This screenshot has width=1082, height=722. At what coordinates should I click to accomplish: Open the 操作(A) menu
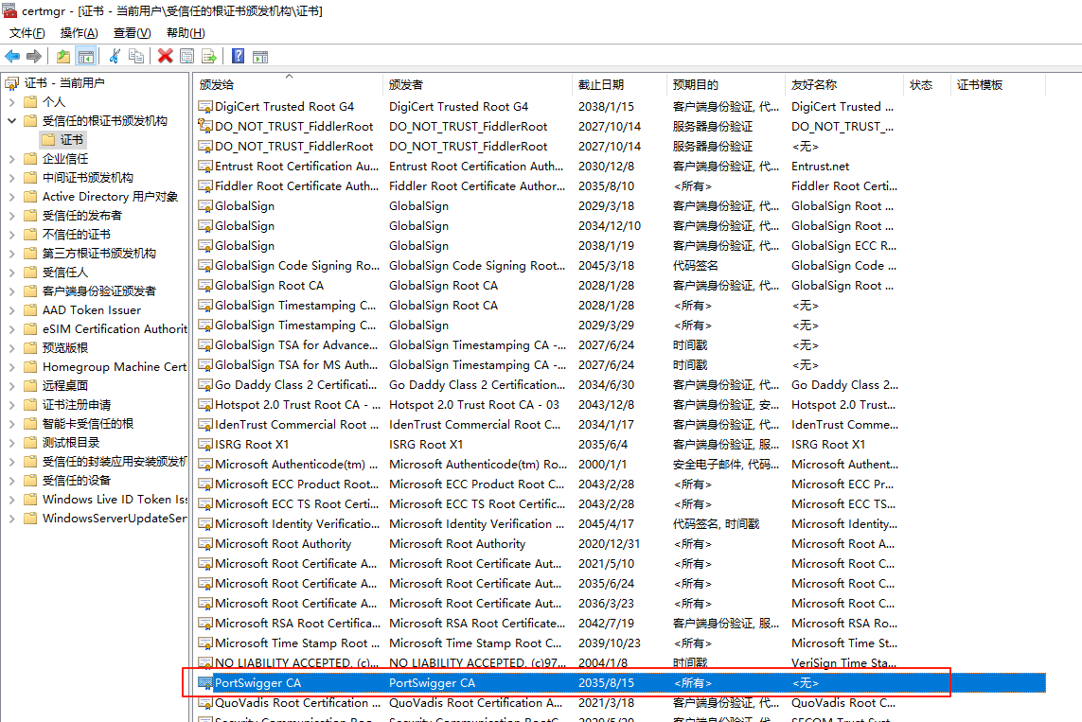80,33
